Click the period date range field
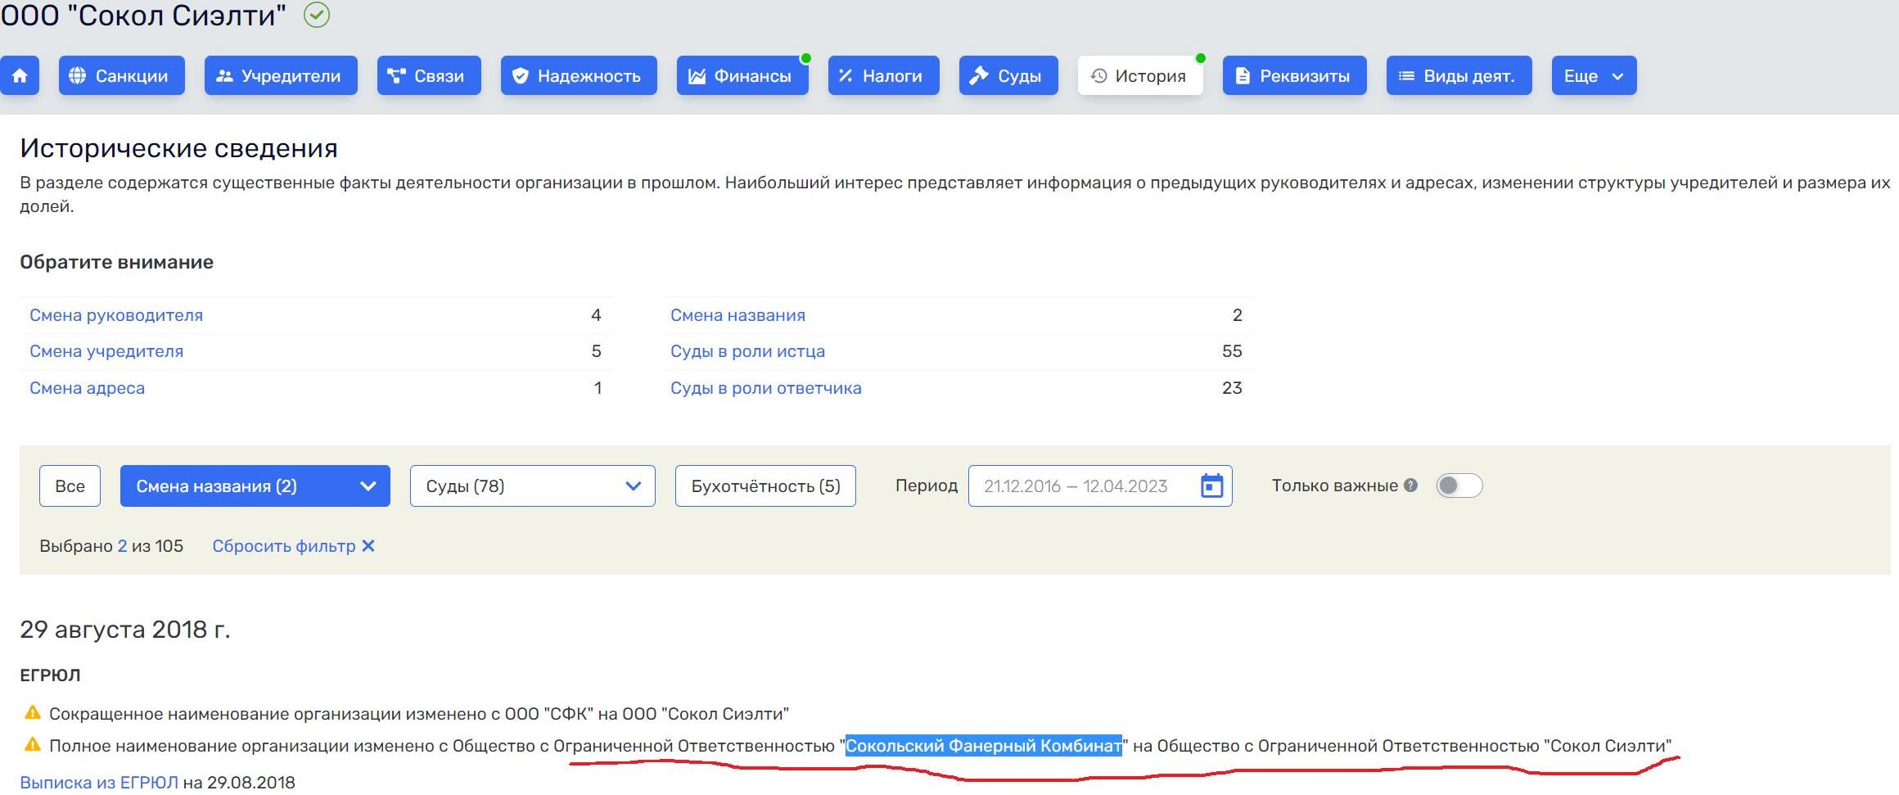 tap(1076, 486)
